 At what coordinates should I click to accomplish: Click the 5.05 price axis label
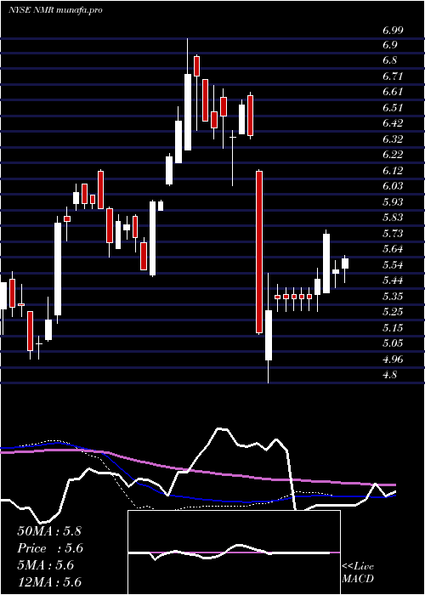[393, 343]
